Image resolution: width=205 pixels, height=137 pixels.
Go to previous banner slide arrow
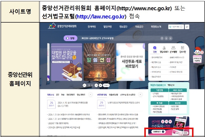coord(85,85)
